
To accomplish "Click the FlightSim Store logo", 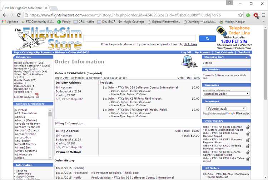I will tap(48, 38).
